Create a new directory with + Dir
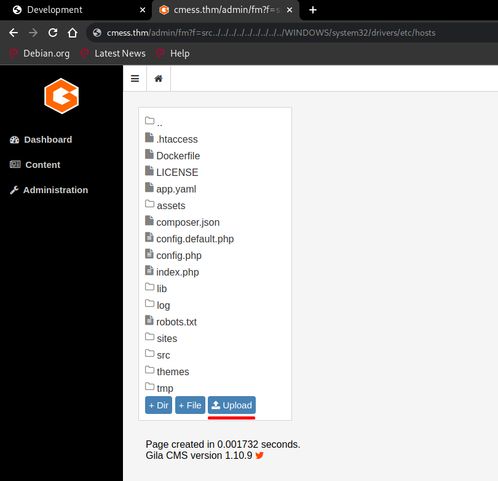The image size is (498, 481). pos(158,405)
